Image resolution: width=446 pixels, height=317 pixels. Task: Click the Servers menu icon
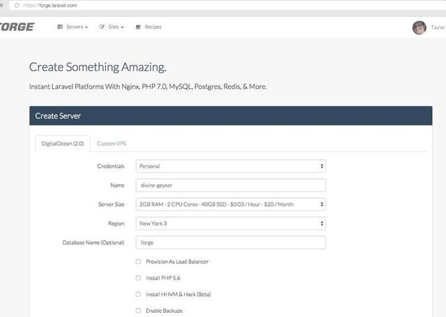coord(60,27)
